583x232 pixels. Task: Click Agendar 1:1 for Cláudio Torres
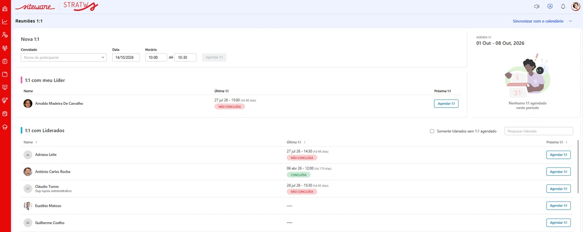[x=558, y=189]
